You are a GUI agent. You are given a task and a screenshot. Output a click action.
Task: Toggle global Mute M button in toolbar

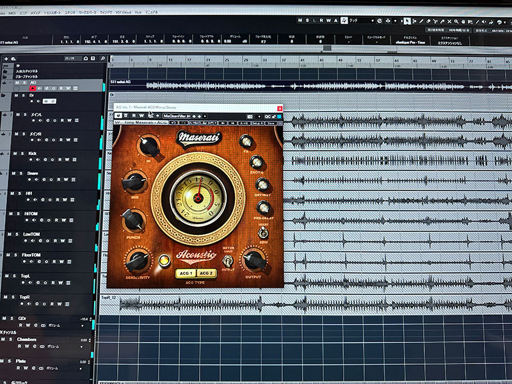click(x=300, y=20)
